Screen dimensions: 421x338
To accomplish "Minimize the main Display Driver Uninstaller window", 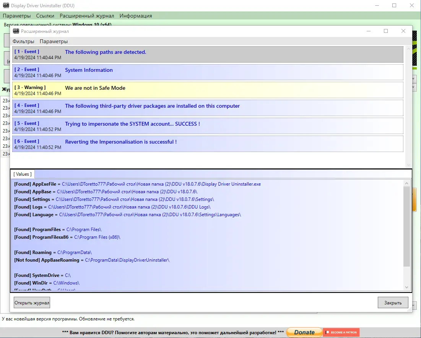I will (377, 5).
